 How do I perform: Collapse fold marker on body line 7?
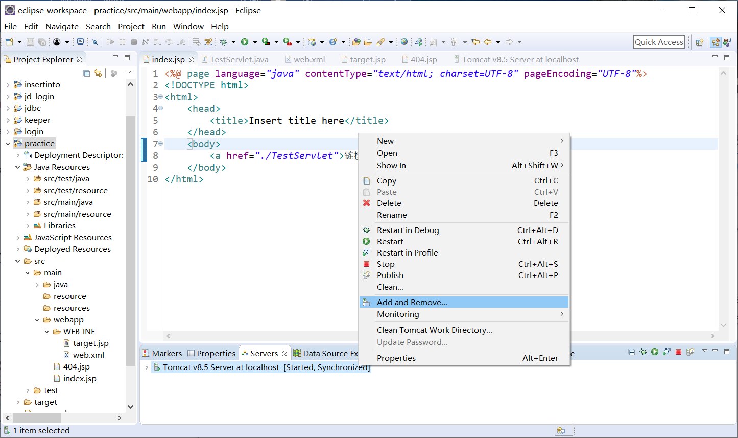160,144
